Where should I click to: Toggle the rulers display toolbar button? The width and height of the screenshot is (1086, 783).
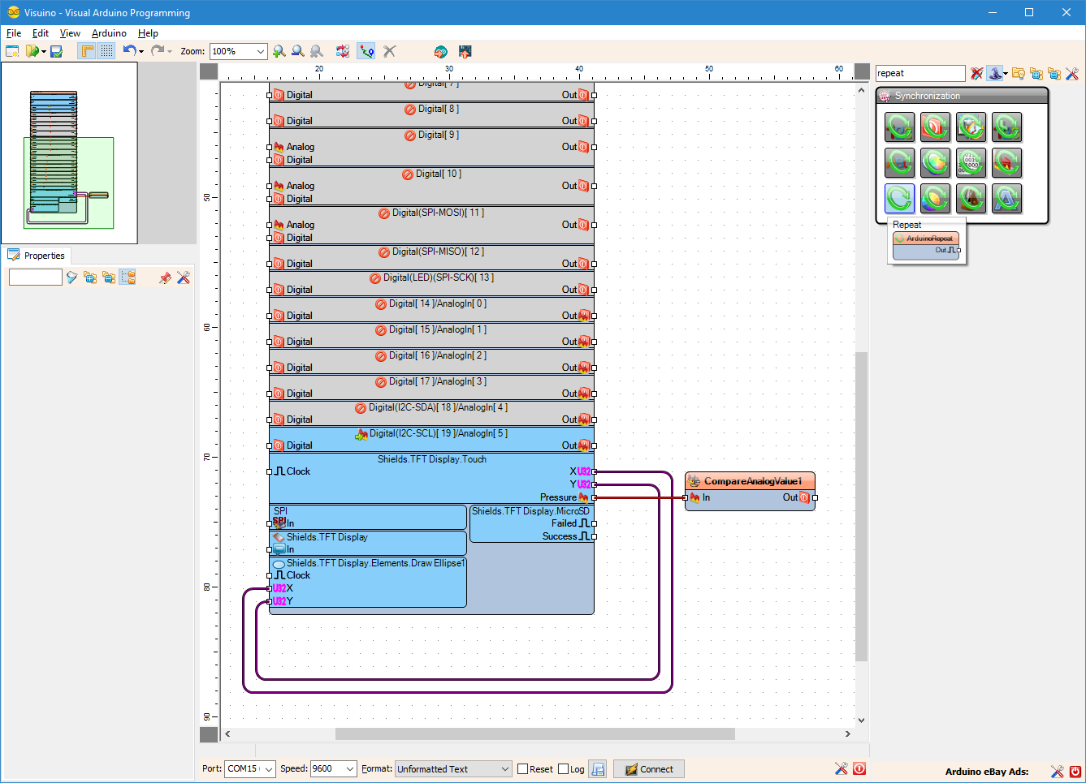click(87, 51)
